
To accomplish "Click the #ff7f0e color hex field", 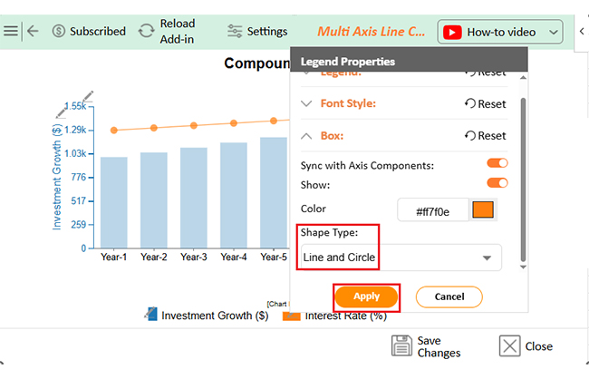I will (433, 211).
